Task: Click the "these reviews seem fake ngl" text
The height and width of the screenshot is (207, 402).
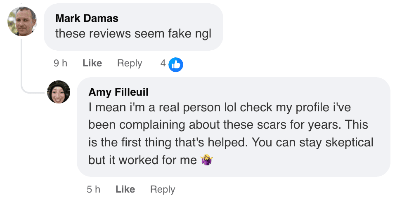Action: point(133,33)
